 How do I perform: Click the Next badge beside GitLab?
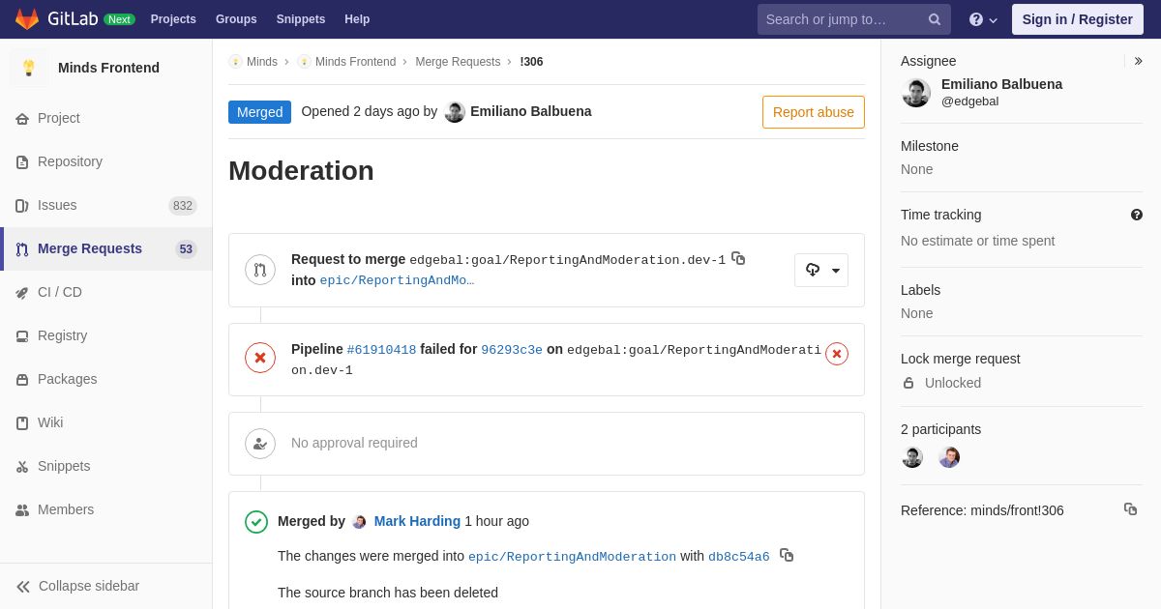tap(119, 19)
